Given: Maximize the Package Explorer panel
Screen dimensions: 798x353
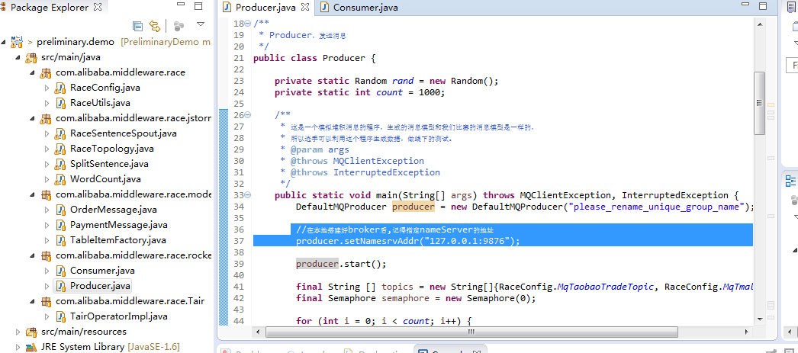Looking at the screenshot, I should [198, 7].
